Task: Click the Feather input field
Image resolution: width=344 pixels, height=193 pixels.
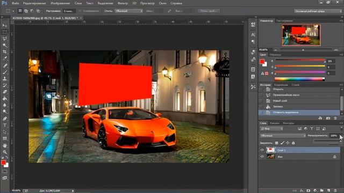Action: coord(69,11)
